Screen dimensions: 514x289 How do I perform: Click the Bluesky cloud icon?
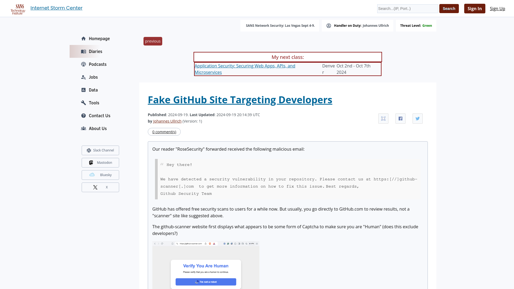pos(92,175)
